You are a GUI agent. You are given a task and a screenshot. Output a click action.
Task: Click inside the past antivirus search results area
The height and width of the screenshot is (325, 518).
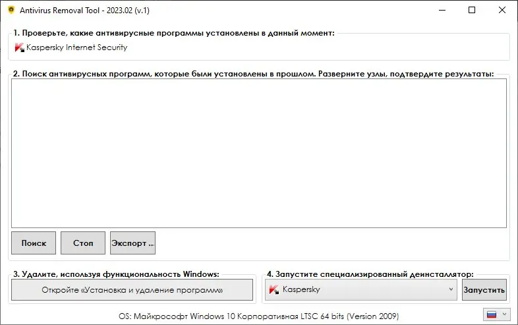pyautogui.click(x=259, y=153)
